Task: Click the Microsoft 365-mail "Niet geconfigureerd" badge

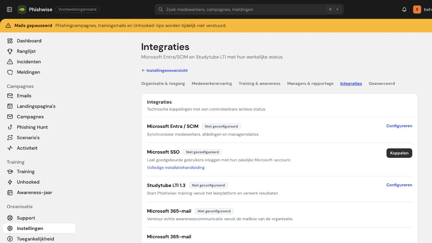Action: [214, 211]
